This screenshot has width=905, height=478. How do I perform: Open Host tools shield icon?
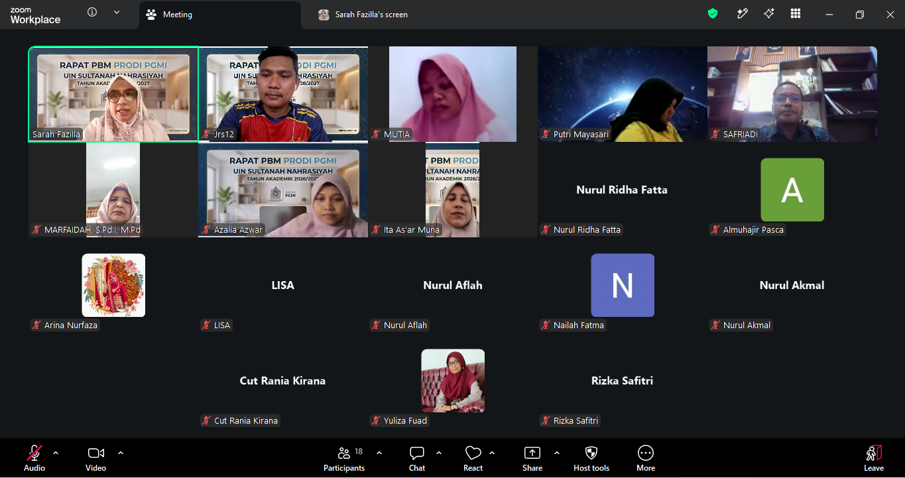tap(591, 453)
